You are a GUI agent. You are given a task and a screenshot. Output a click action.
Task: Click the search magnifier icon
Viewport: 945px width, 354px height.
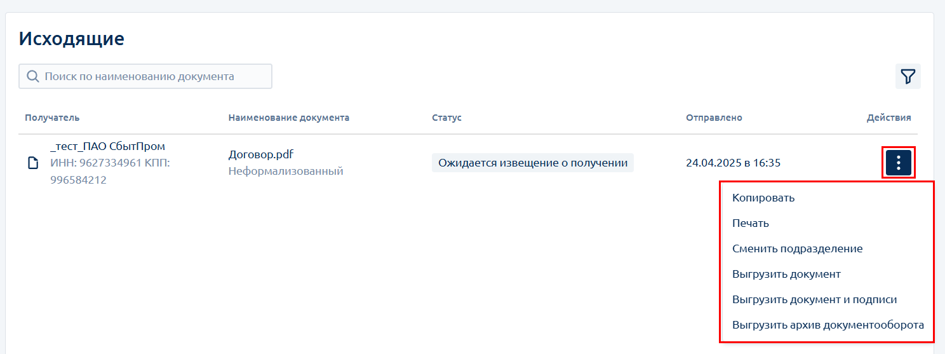tap(33, 76)
